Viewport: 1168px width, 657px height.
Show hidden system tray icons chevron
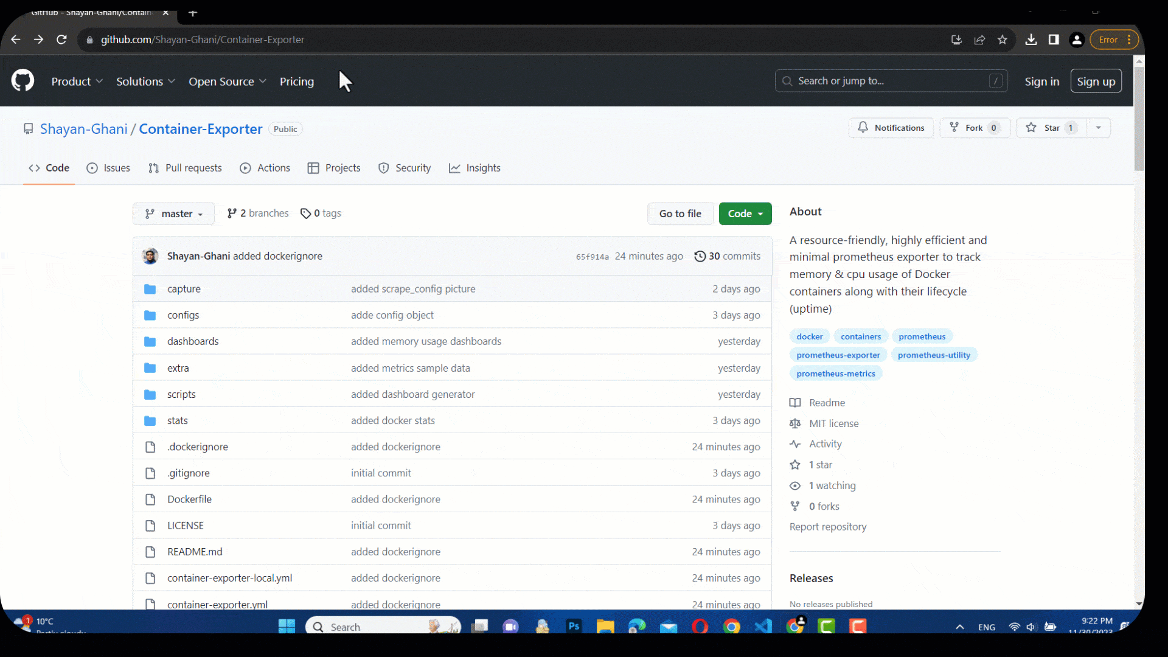(959, 627)
